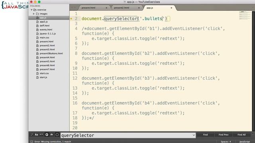255x143 pixels.
Task: Open jquery-3.1.1.js file icon in sidebar
Action: [37, 33]
